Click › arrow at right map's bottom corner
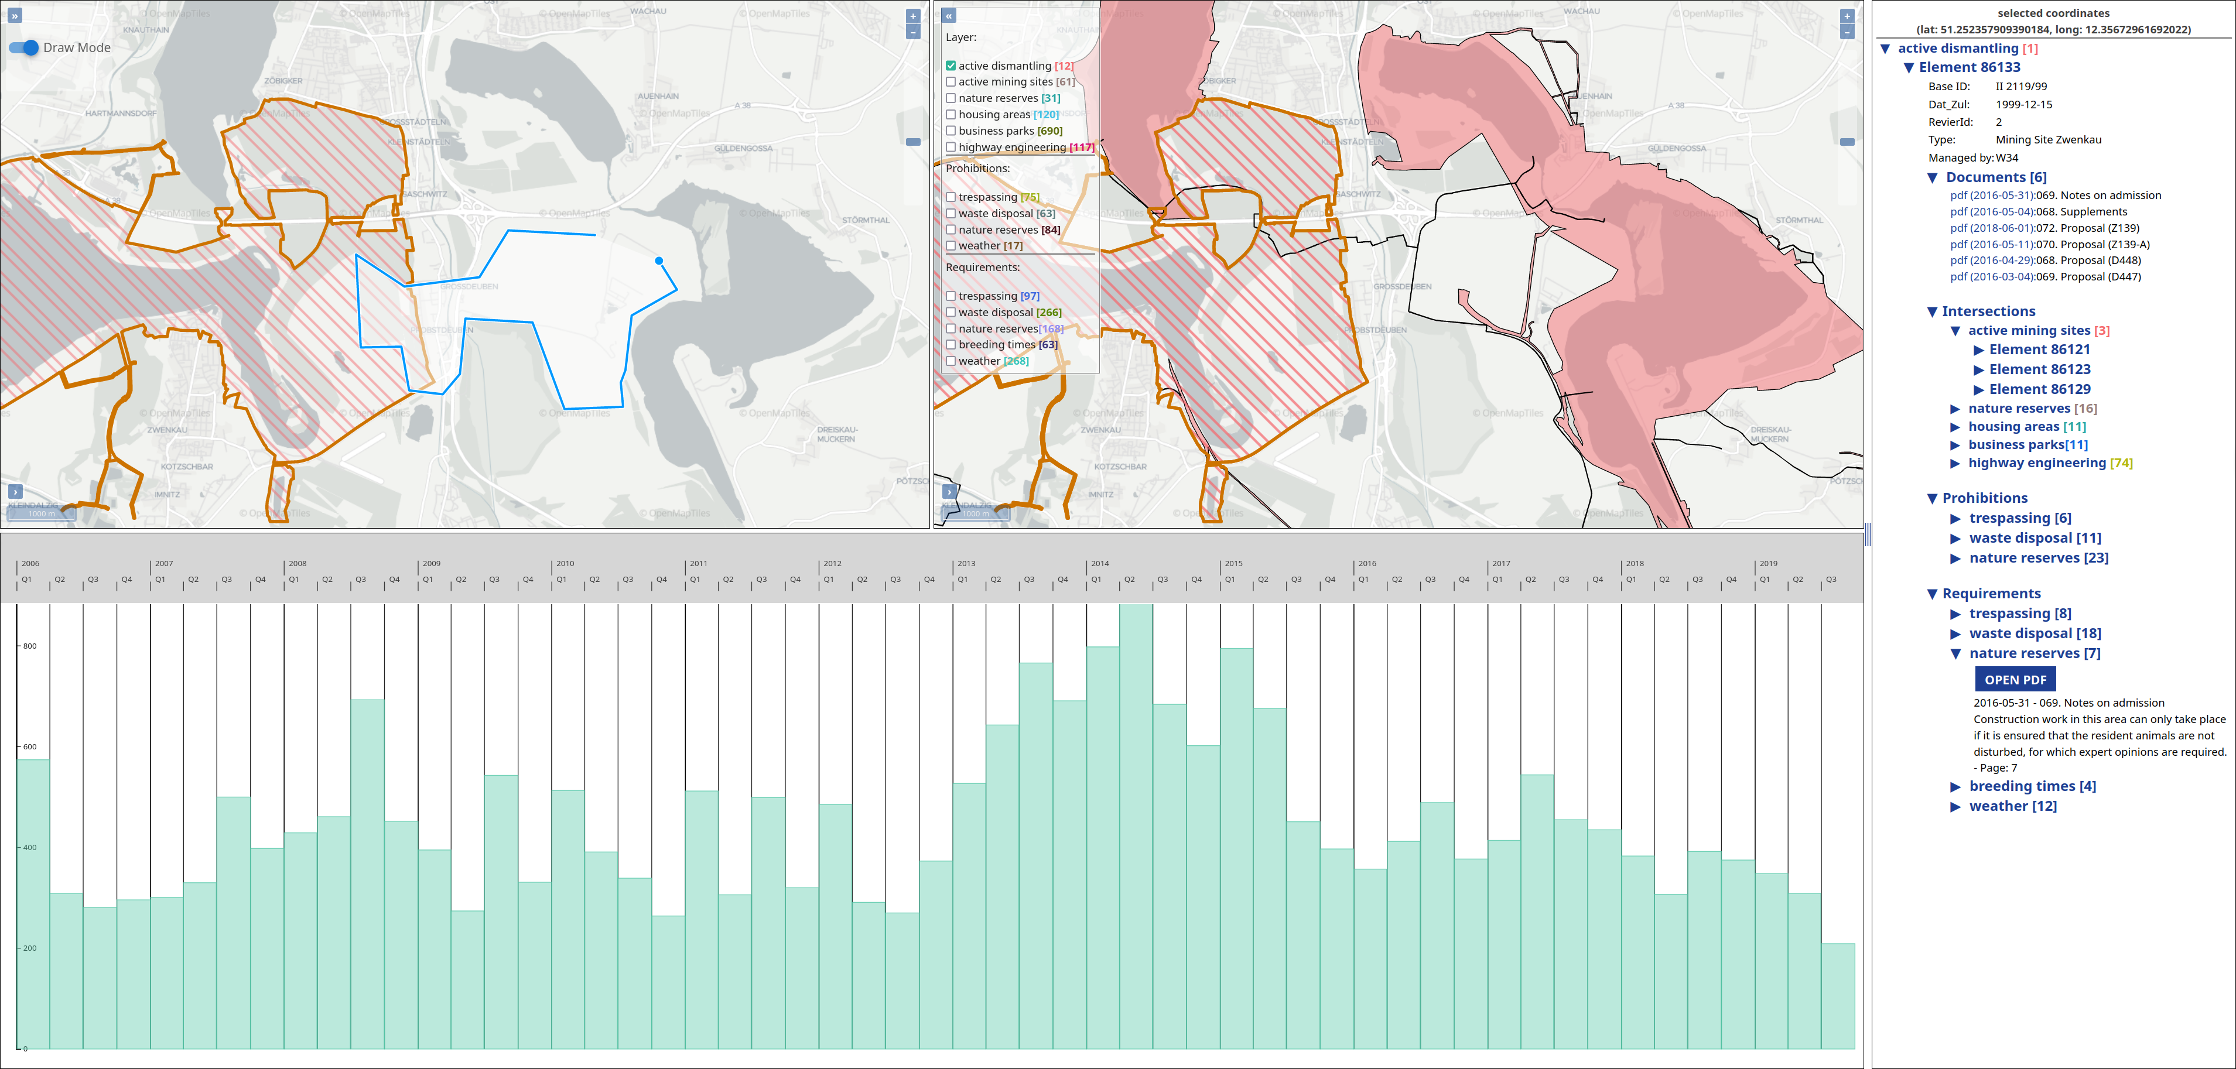Viewport: 2236px width, 1069px height. [949, 492]
